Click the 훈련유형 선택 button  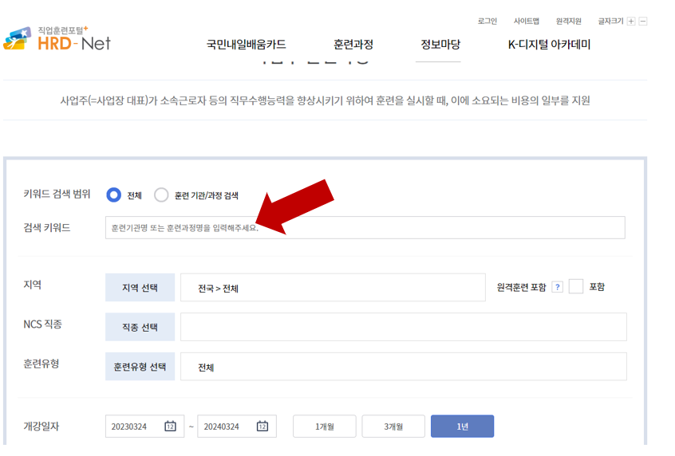140,367
